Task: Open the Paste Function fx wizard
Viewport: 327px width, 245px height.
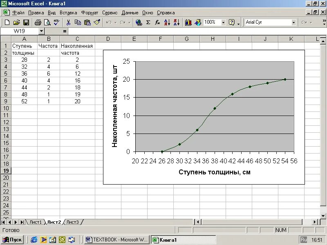Action: (157, 22)
